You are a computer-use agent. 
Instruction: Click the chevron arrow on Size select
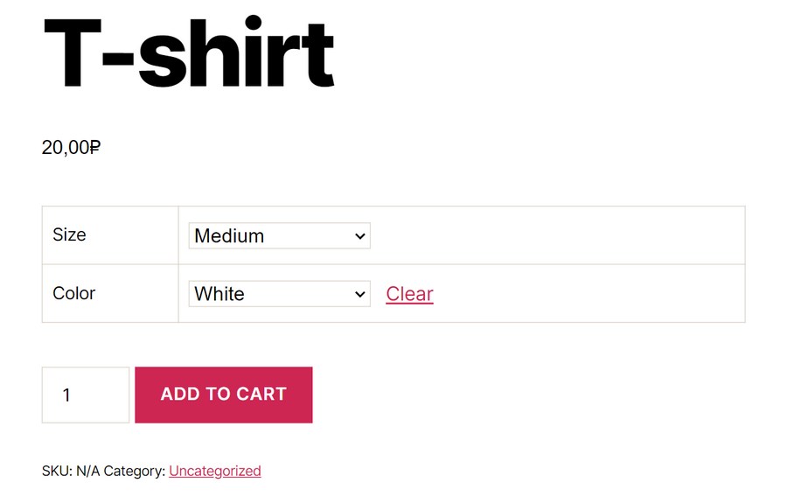(x=359, y=236)
